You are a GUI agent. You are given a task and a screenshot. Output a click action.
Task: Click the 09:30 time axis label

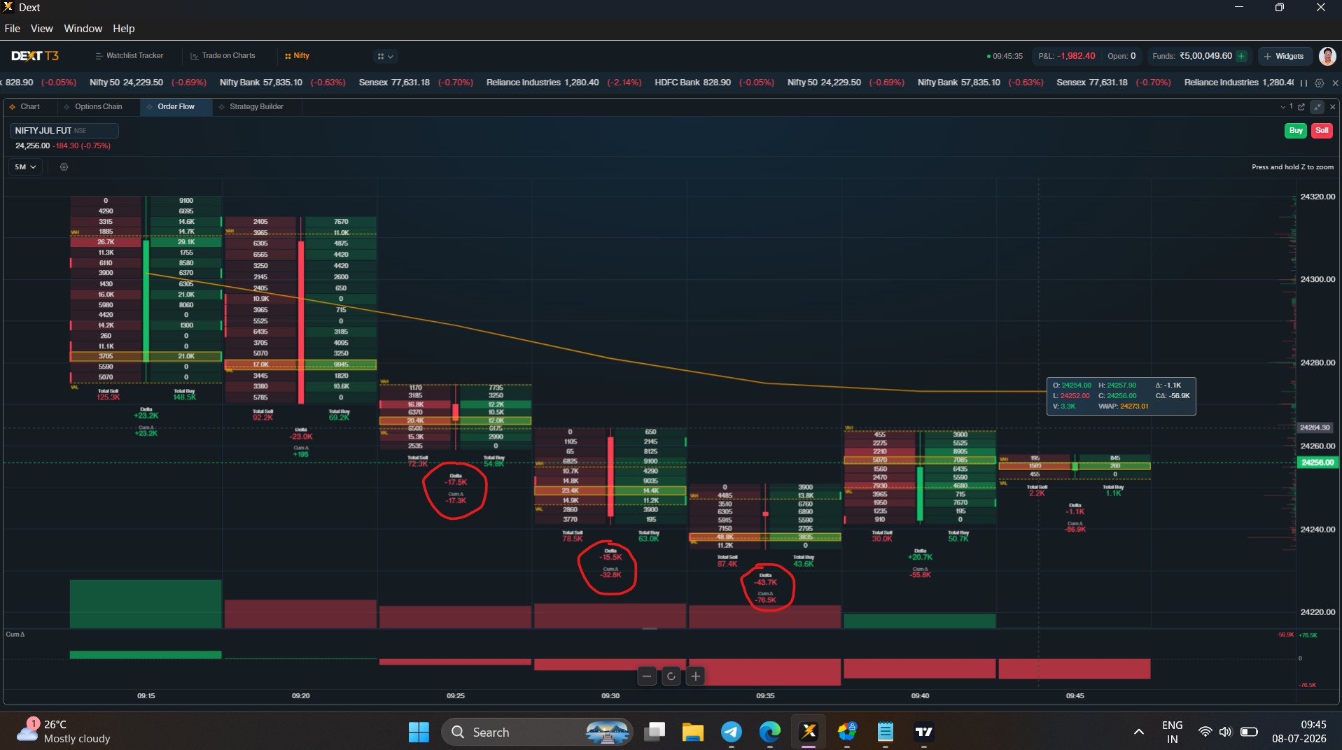coord(610,696)
